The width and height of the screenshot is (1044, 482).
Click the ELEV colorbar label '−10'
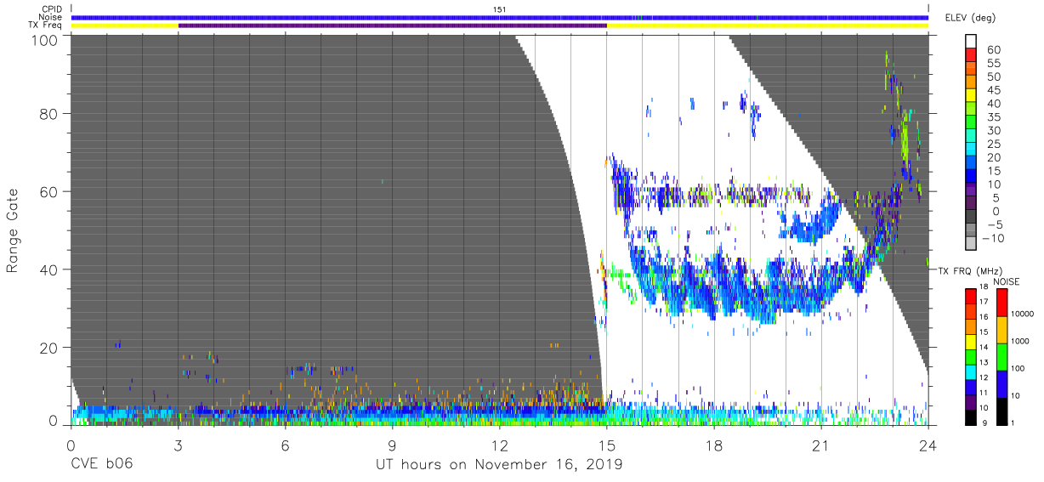click(993, 237)
